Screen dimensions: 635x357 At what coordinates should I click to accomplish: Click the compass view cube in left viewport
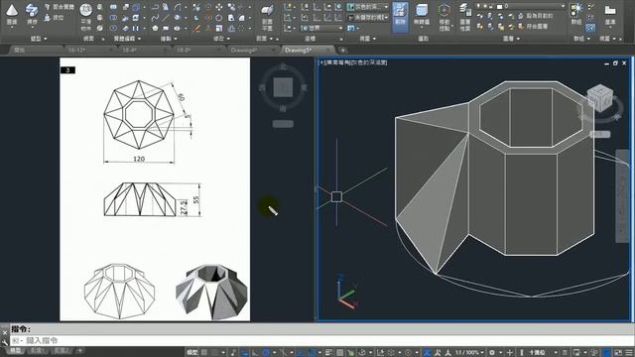point(283,87)
